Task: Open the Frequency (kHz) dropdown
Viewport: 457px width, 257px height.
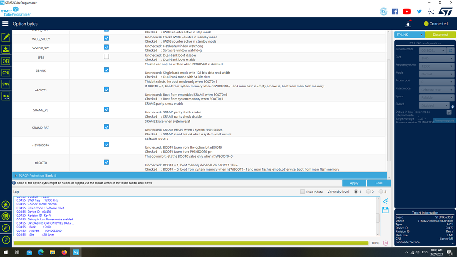Action: tap(436, 66)
